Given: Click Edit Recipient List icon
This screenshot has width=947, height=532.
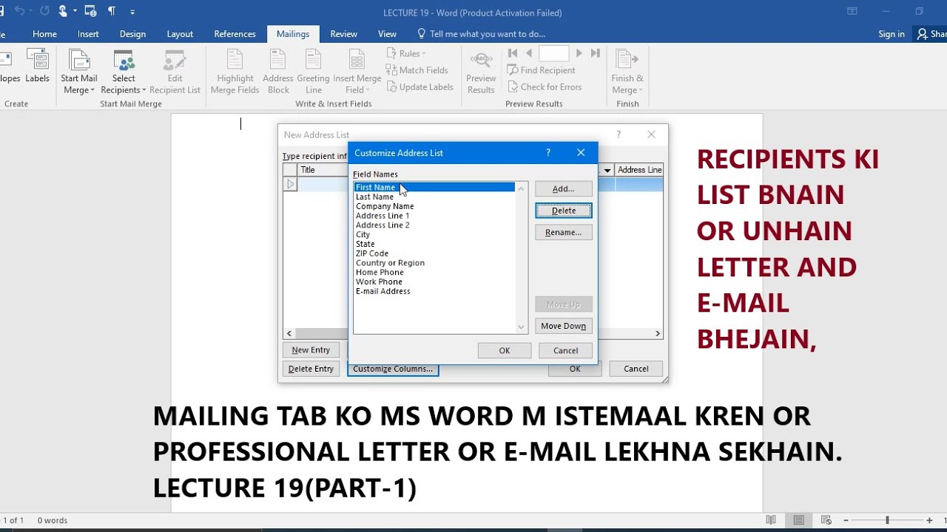Looking at the screenshot, I should click(175, 72).
